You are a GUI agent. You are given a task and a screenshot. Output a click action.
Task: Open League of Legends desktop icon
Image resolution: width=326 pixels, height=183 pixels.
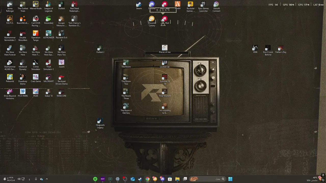48,7
